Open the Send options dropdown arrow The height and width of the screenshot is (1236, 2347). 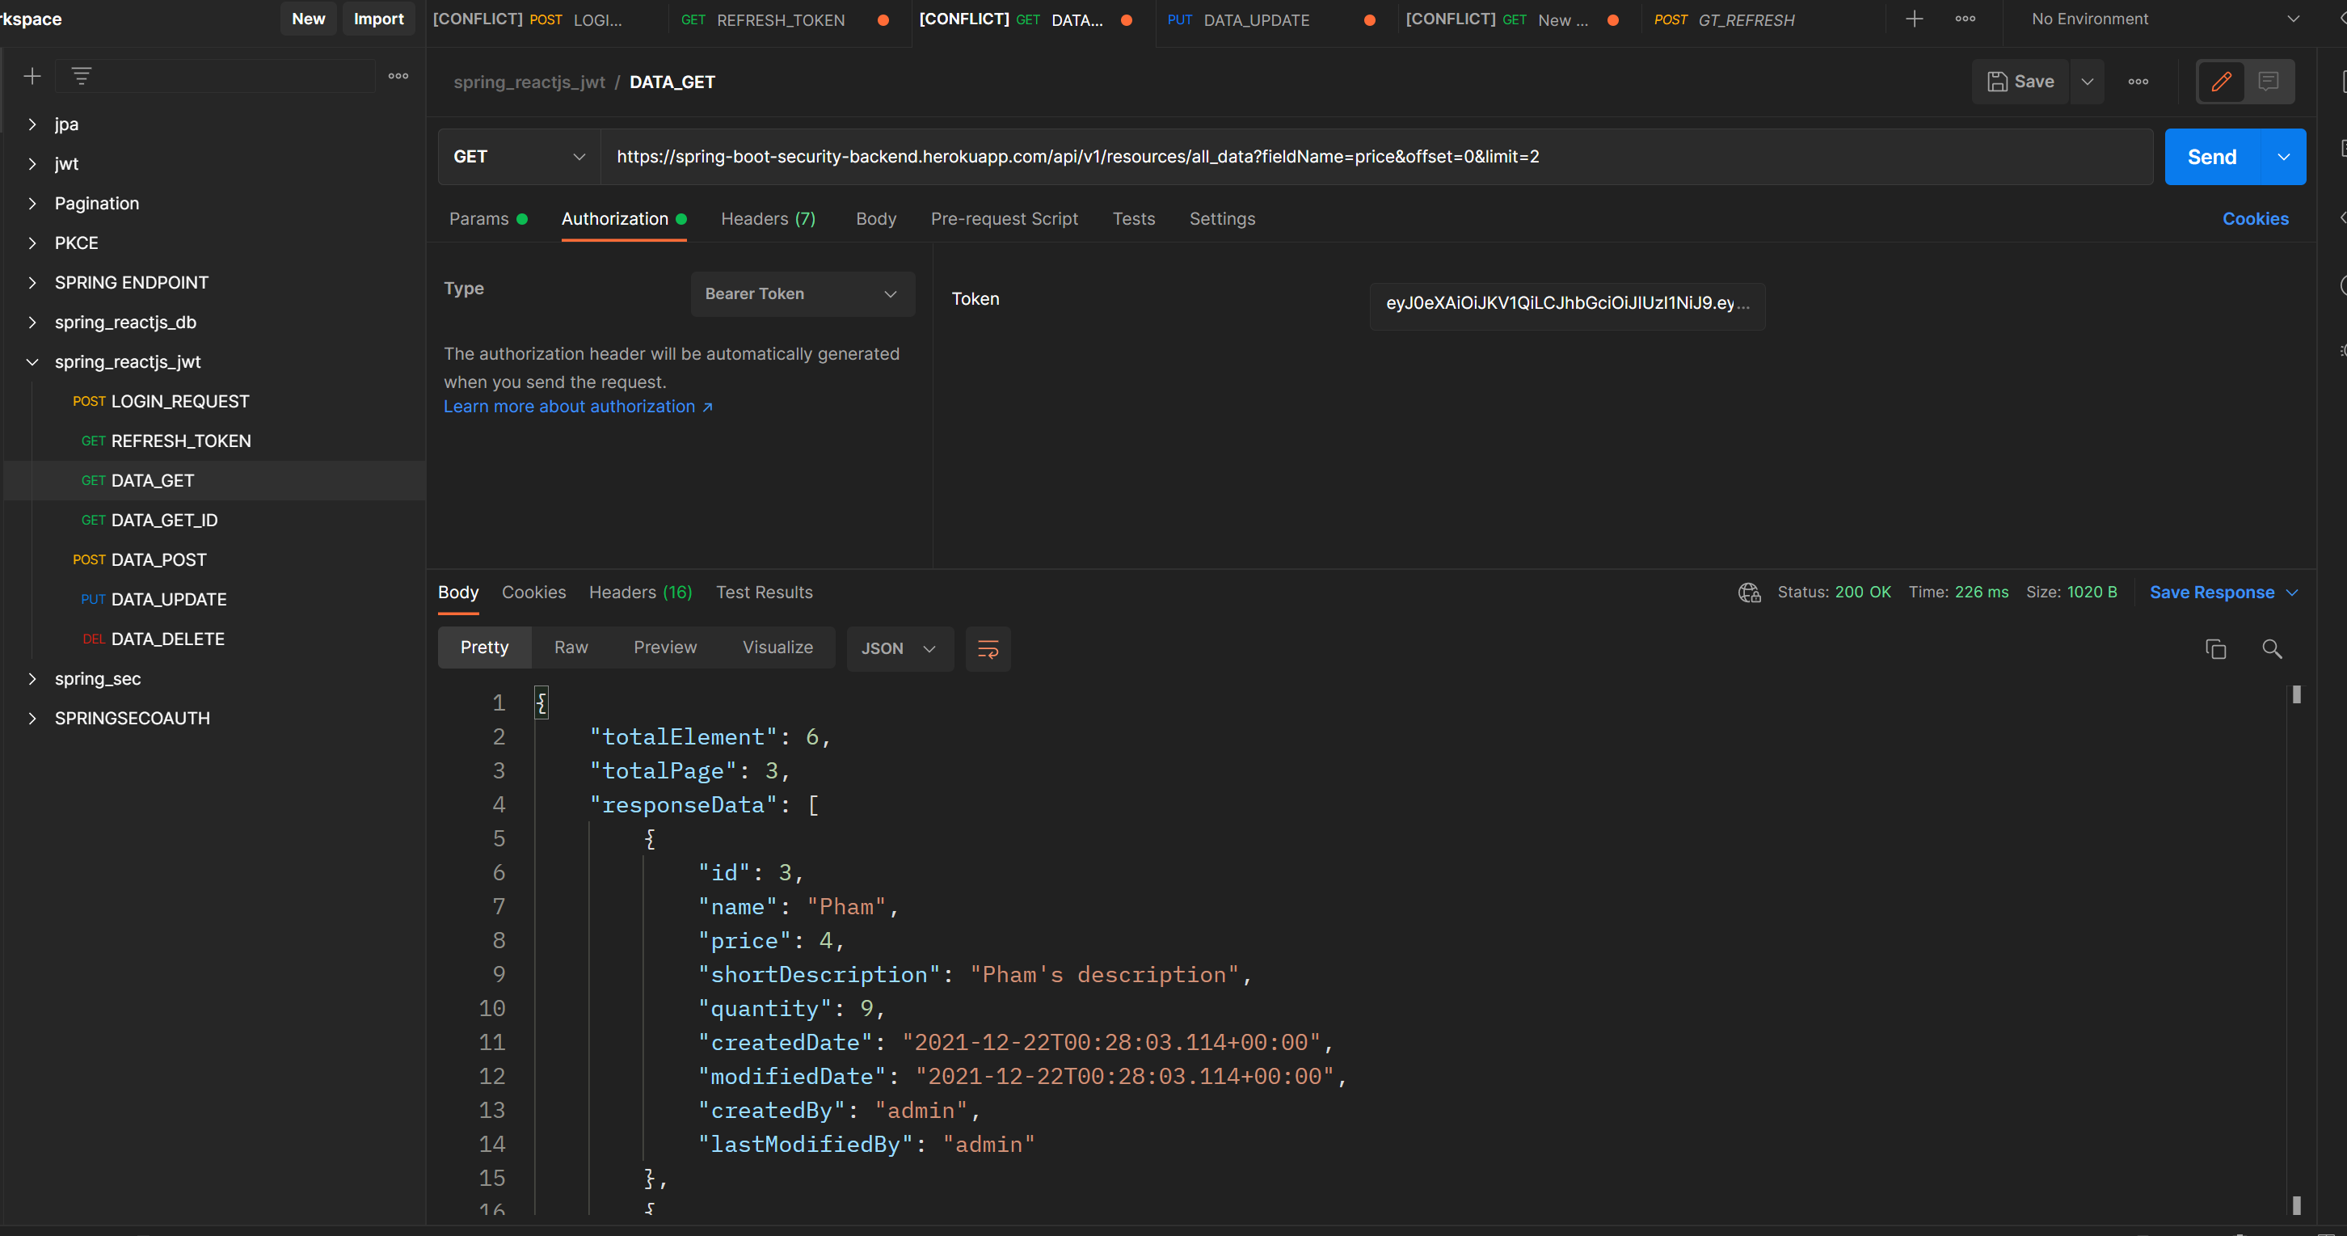point(2284,157)
